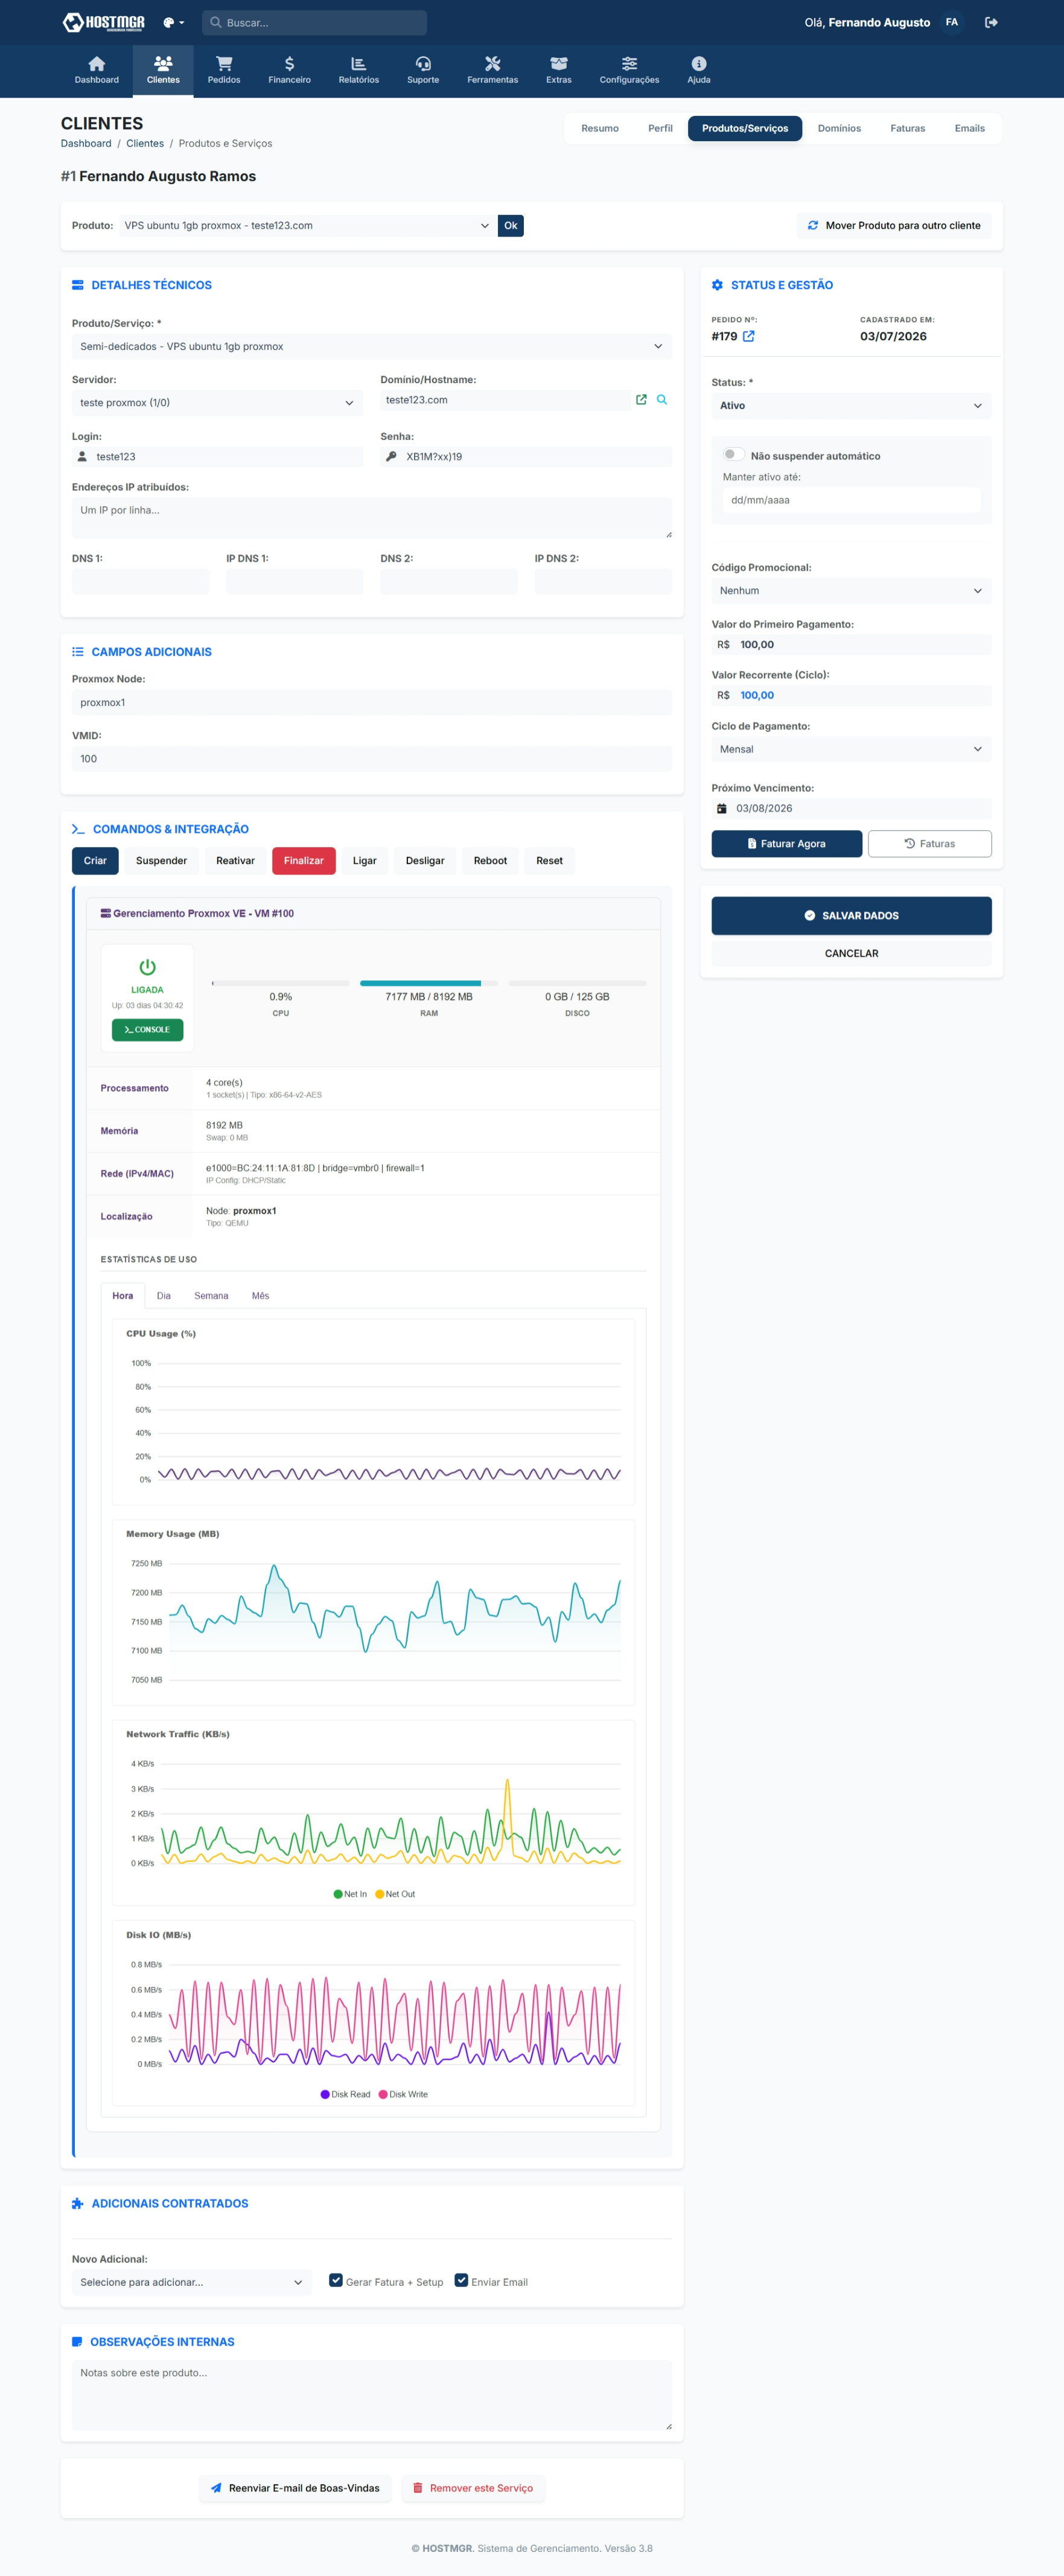Click the HOSTMGR logo

(x=103, y=22)
